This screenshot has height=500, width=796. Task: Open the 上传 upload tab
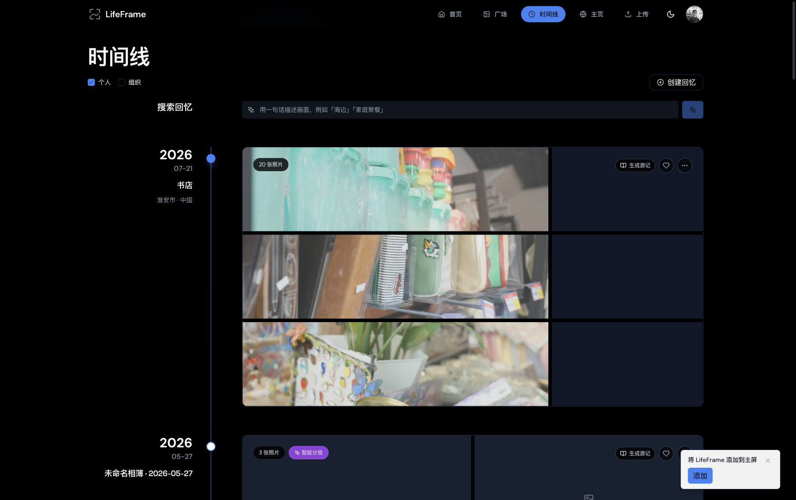636,14
